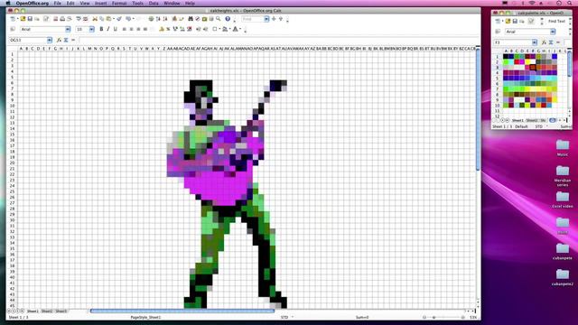Click the PageStyle_Sheet1 status bar entry
Image resolution: width=578 pixels, height=325 pixels.
[x=145, y=317]
